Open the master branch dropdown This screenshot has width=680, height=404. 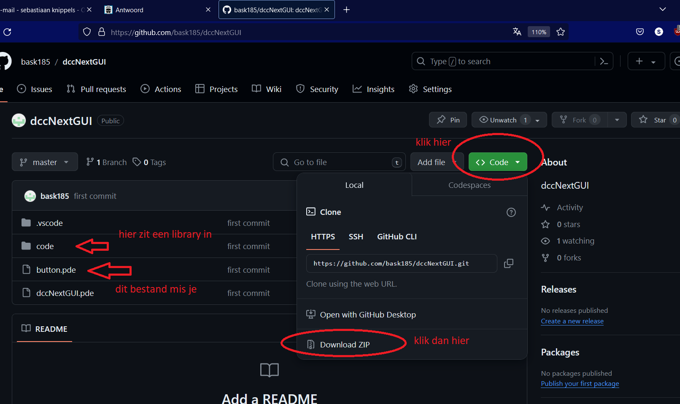[45, 162]
